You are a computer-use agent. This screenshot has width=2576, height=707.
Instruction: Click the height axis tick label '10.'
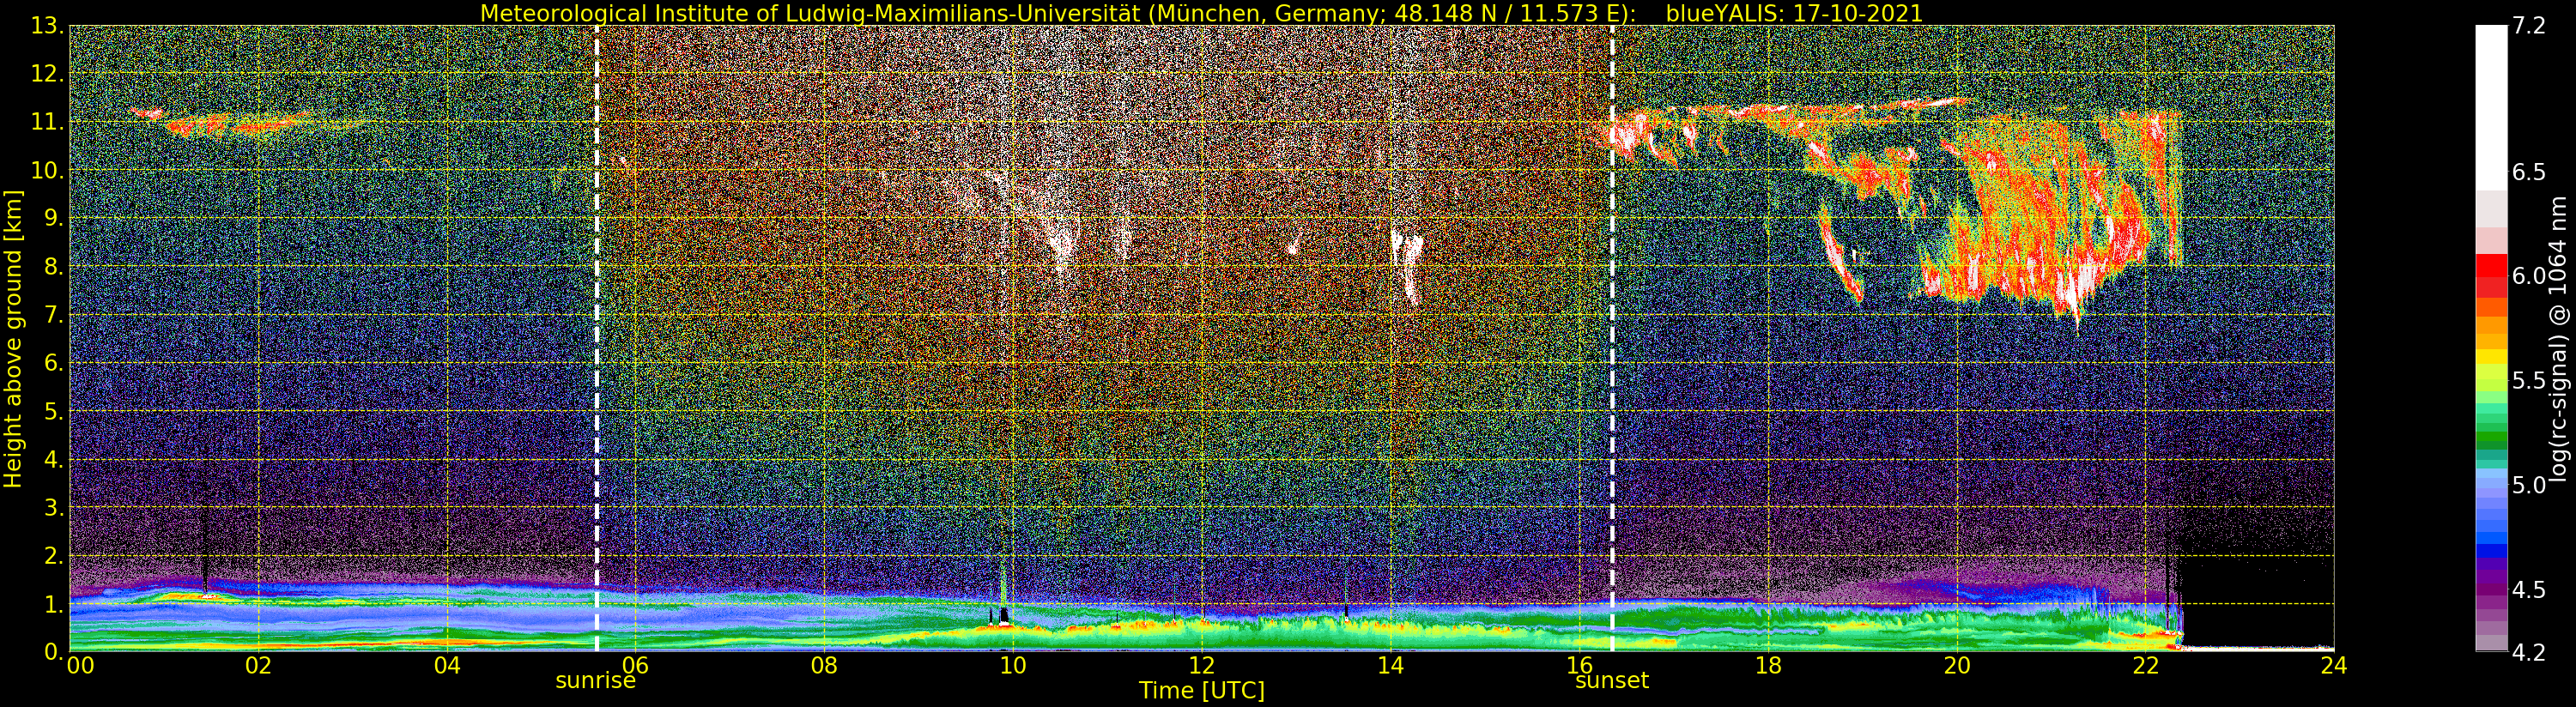(x=46, y=170)
